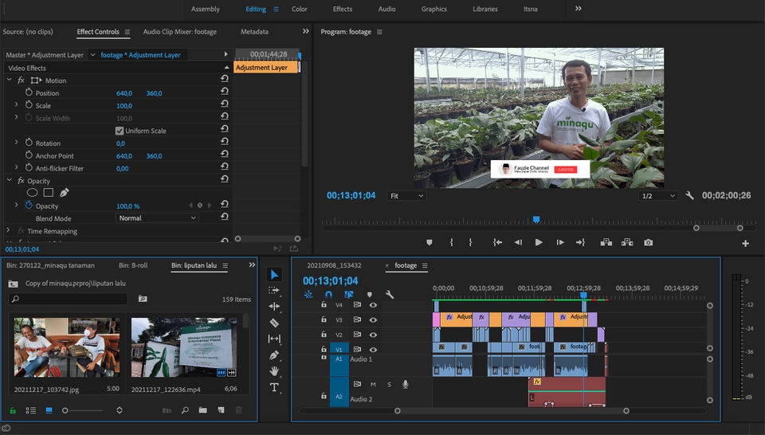This screenshot has width=765, height=435.
Task: Switch to Icon View in bin
Action: [x=49, y=410]
